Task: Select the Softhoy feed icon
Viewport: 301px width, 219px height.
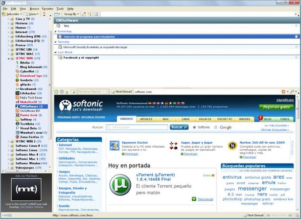Action: (x=17, y=120)
